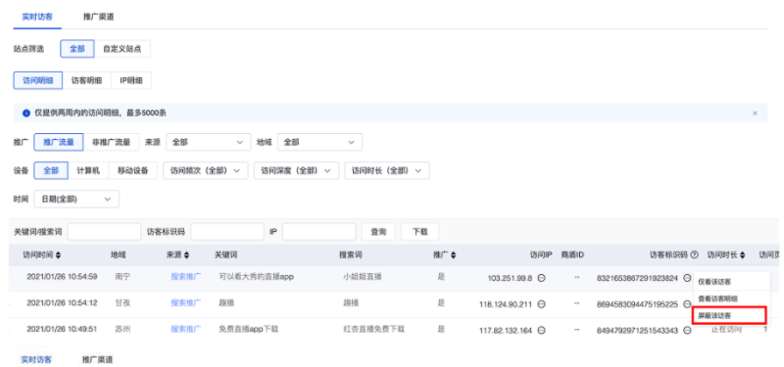Image resolution: width=784 pixels, height=367 pixels.
Task: Open 搜索推广 link in 苏州 row
Action: click(x=186, y=329)
